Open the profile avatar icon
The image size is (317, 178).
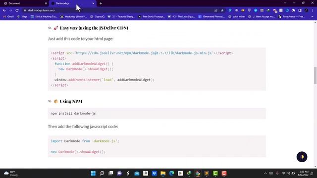tap(307, 10)
